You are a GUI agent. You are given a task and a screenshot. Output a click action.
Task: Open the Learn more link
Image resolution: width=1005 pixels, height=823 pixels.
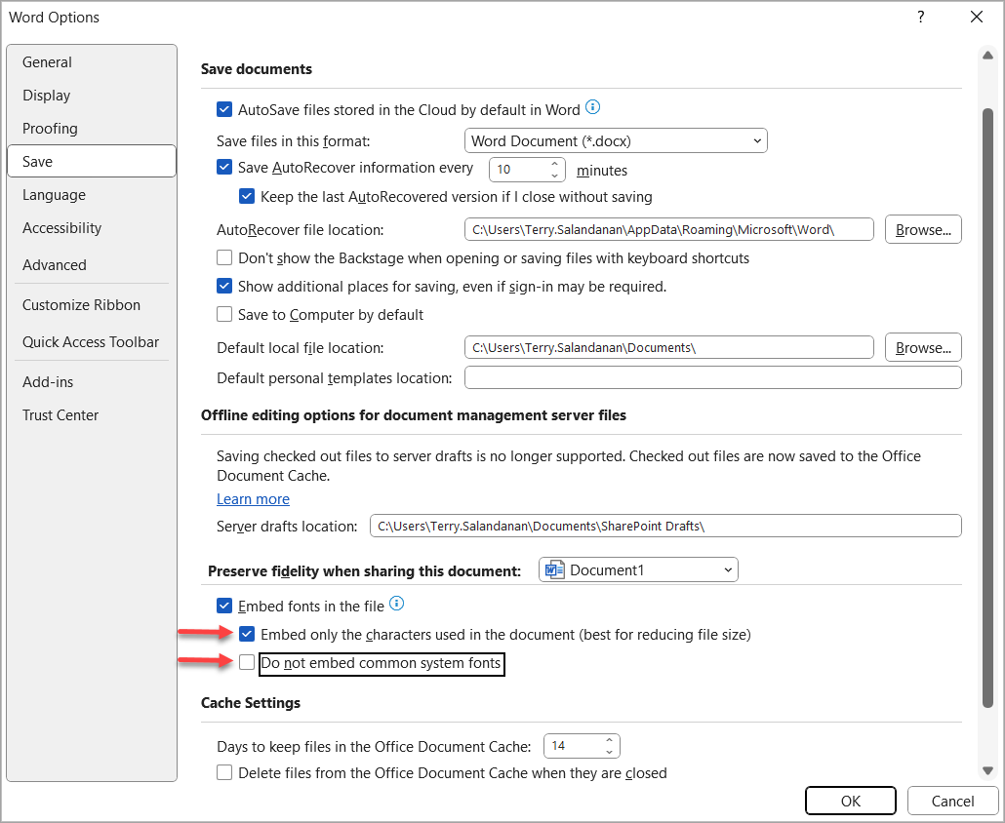(x=253, y=499)
